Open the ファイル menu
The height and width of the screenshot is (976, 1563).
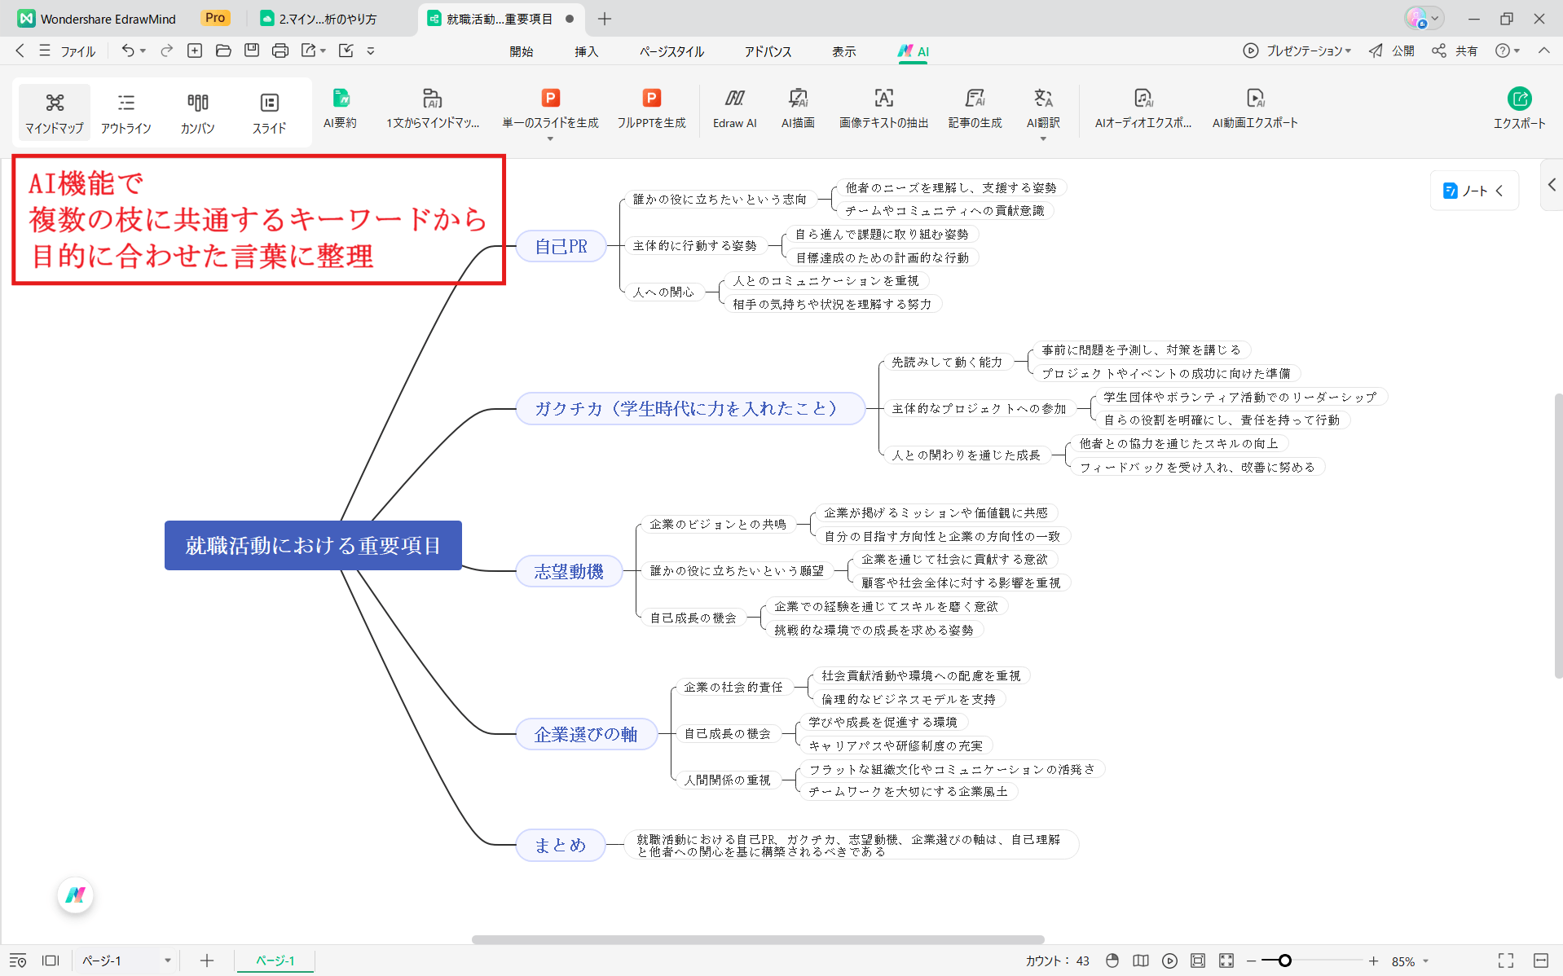point(68,51)
